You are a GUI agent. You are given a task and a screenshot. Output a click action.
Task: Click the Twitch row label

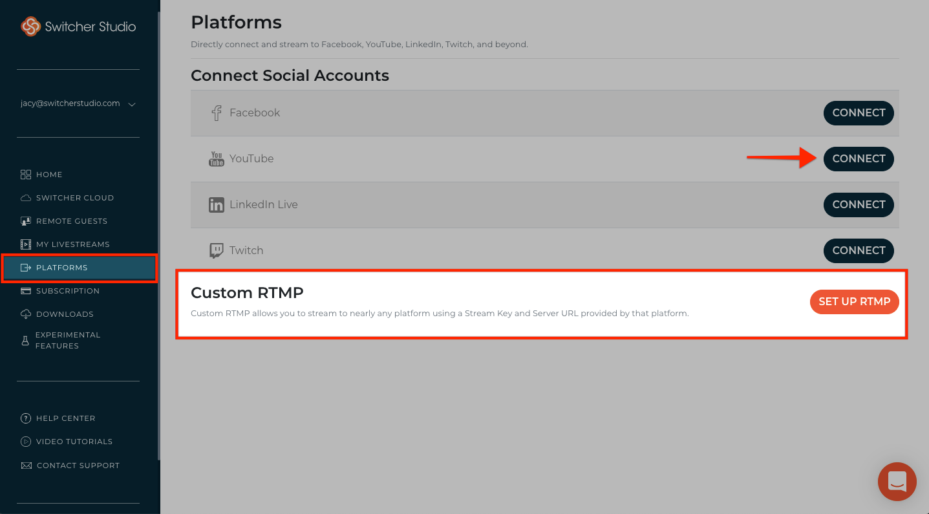pos(246,251)
